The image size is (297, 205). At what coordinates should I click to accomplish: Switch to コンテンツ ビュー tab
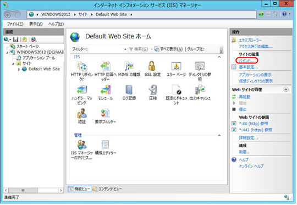(x=107, y=189)
